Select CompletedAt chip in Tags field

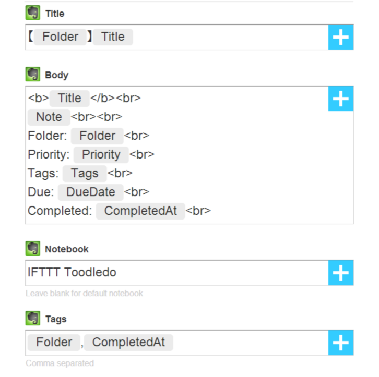click(x=128, y=342)
